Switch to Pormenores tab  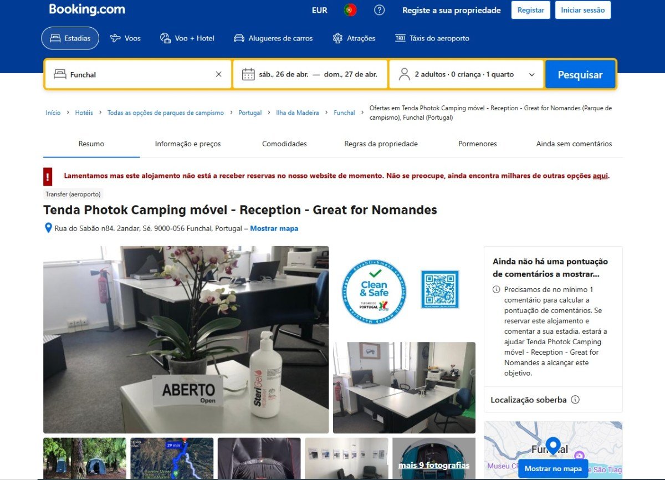click(478, 144)
